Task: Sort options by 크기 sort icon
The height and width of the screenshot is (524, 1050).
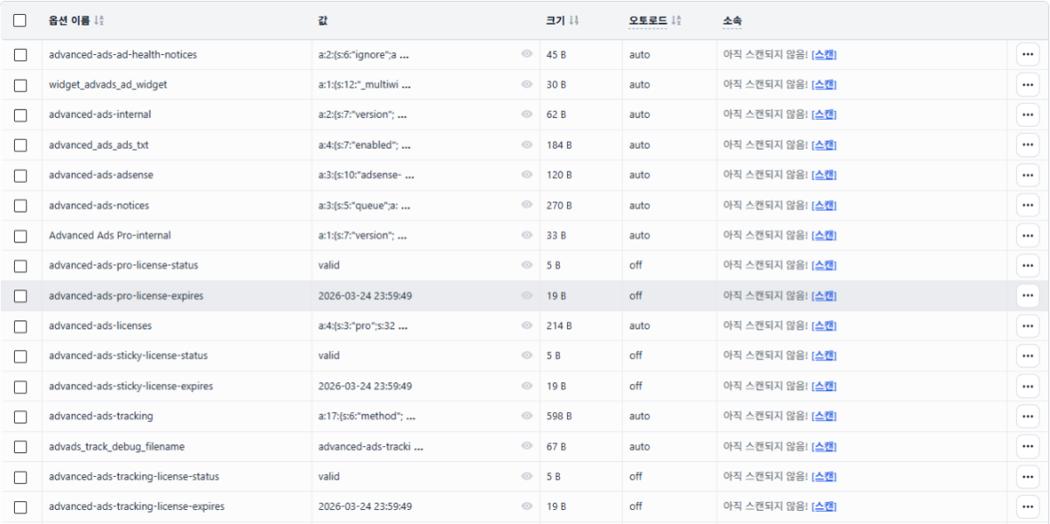Action: click(574, 21)
